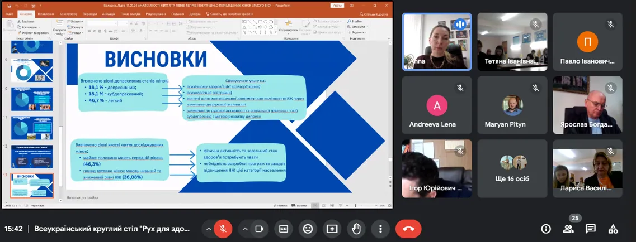The width and height of the screenshot is (636, 242).
Task: Click the present screen icon
Action: click(332, 229)
